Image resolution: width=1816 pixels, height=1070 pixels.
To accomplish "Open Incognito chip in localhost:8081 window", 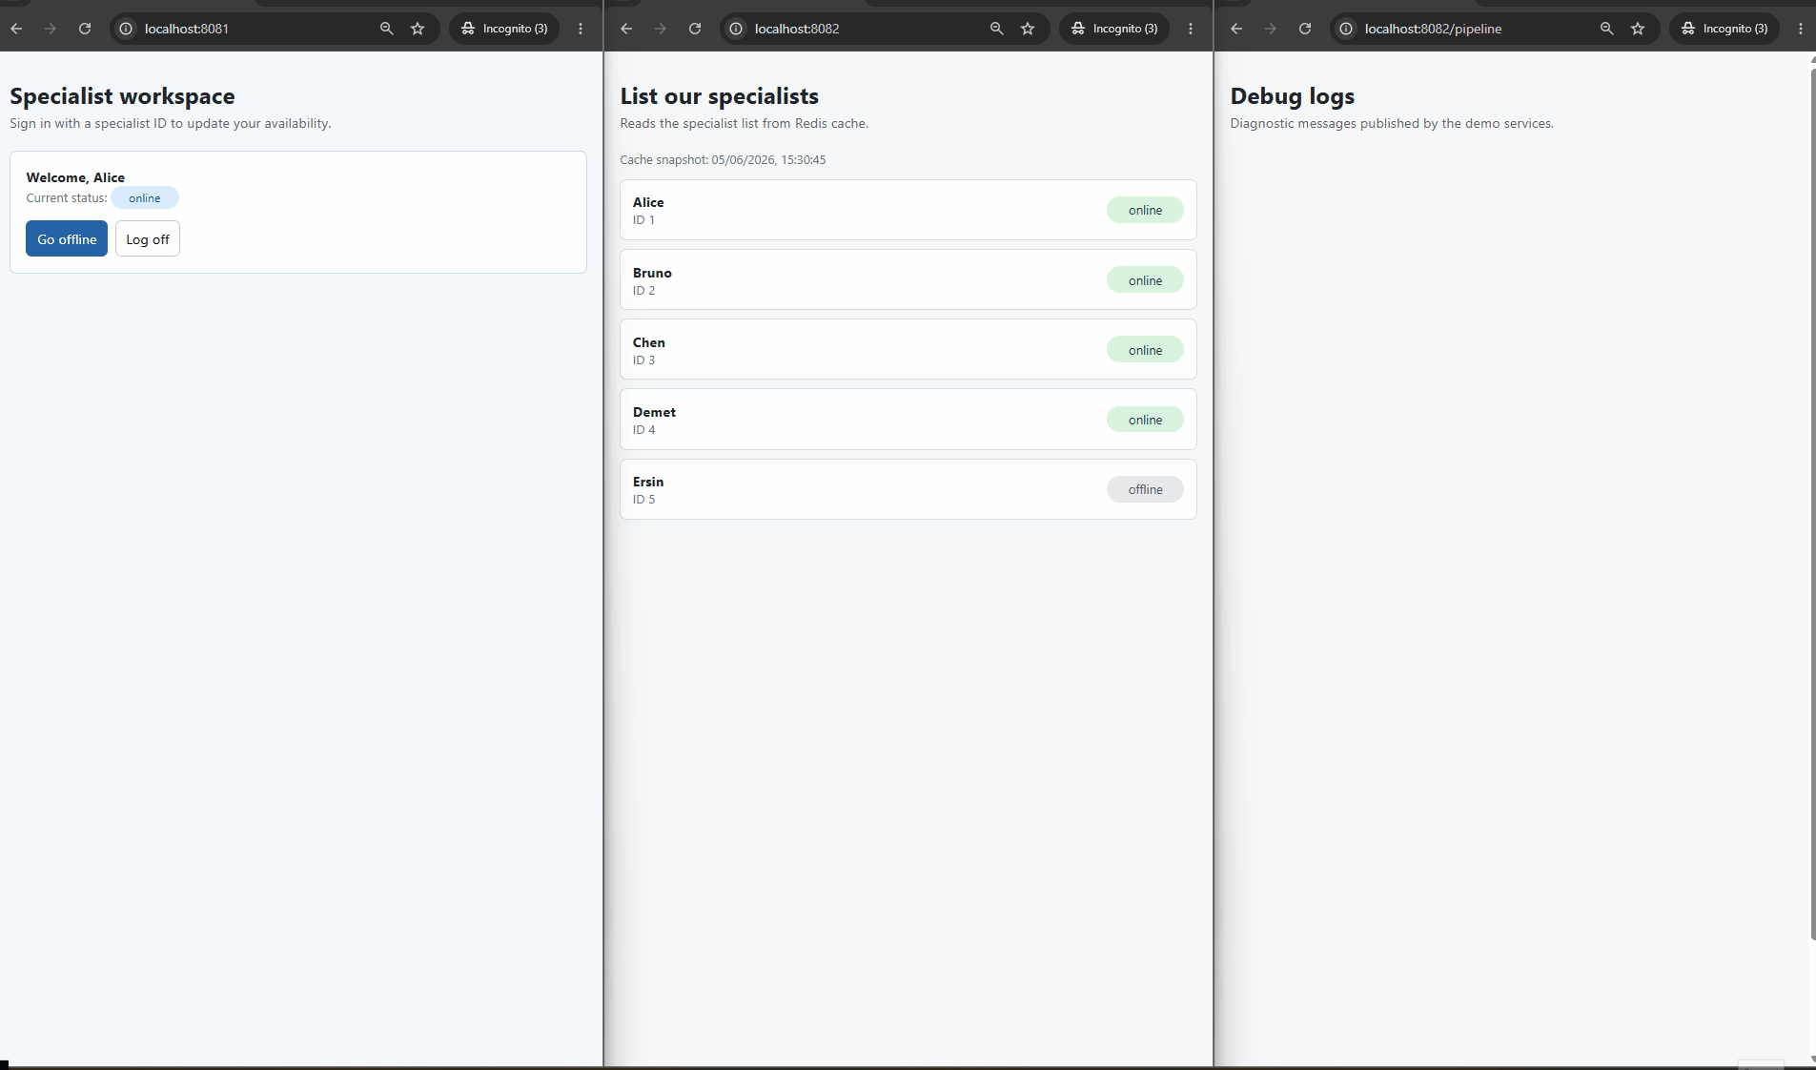I will [504, 29].
